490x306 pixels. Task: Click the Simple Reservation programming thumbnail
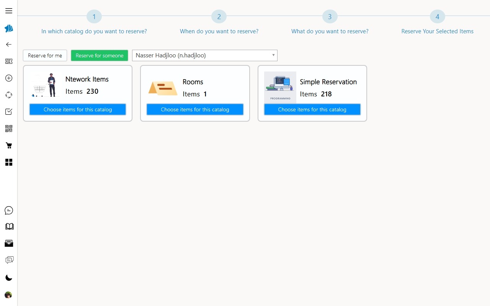280,87
